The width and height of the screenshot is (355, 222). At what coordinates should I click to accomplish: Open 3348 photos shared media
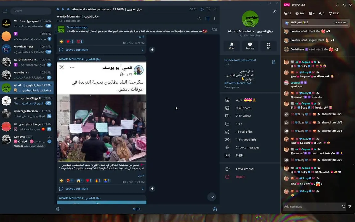pos(250,108)
